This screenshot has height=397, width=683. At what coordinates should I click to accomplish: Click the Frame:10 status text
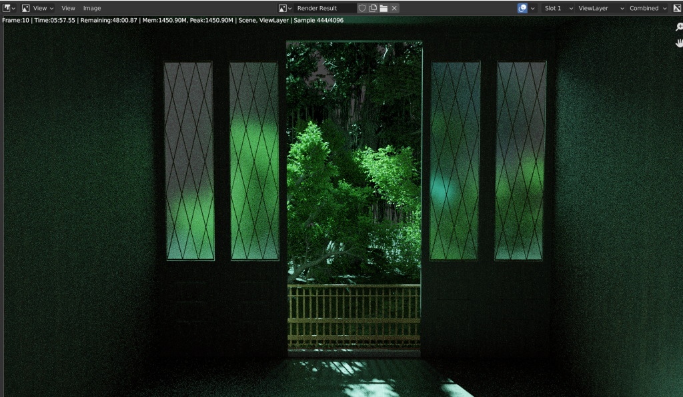point(16,20)
